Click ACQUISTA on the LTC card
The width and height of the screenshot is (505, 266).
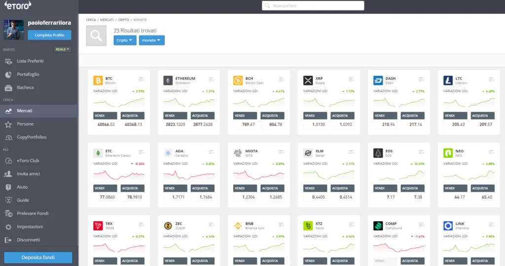pos(482,115)
